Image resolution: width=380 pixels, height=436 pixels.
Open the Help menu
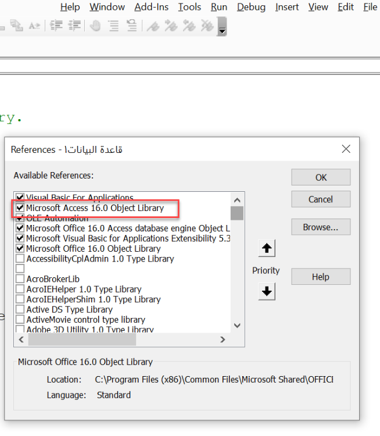coord(70,6)
